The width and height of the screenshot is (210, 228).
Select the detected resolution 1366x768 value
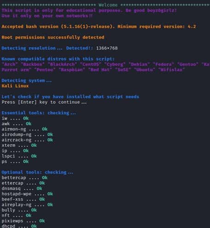pos(107,48)
